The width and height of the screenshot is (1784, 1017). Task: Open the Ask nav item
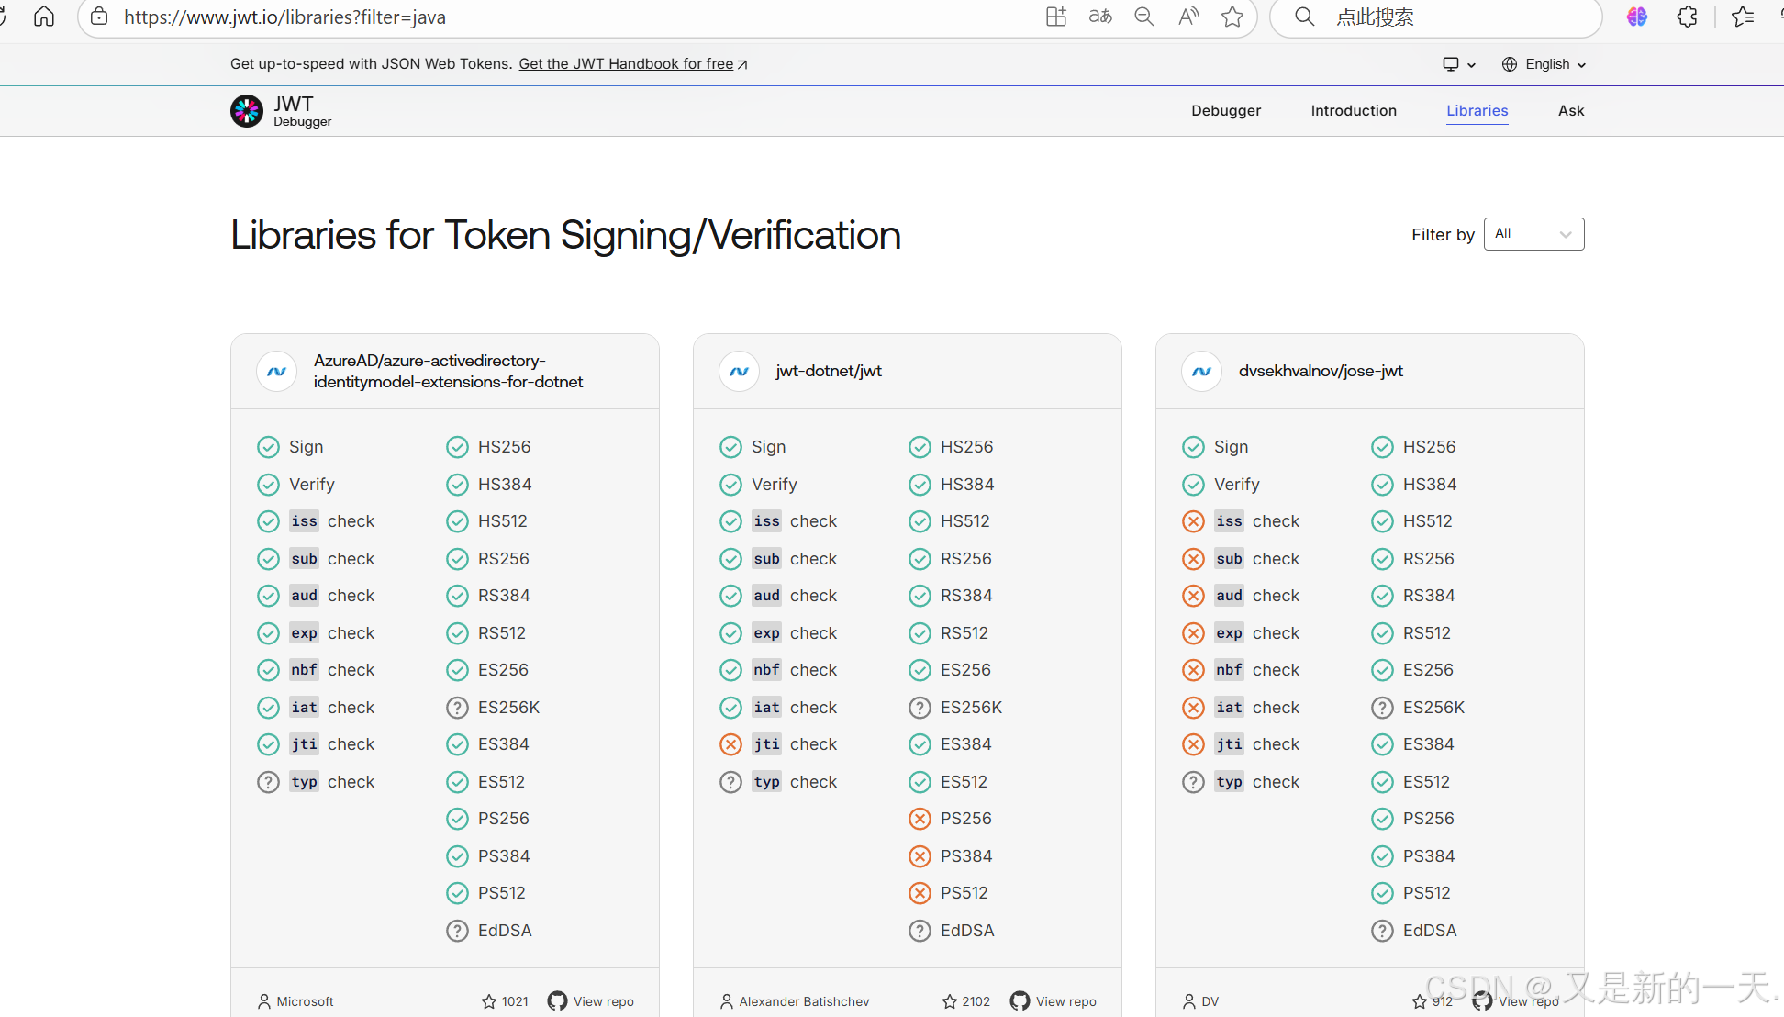point(1571,110)
